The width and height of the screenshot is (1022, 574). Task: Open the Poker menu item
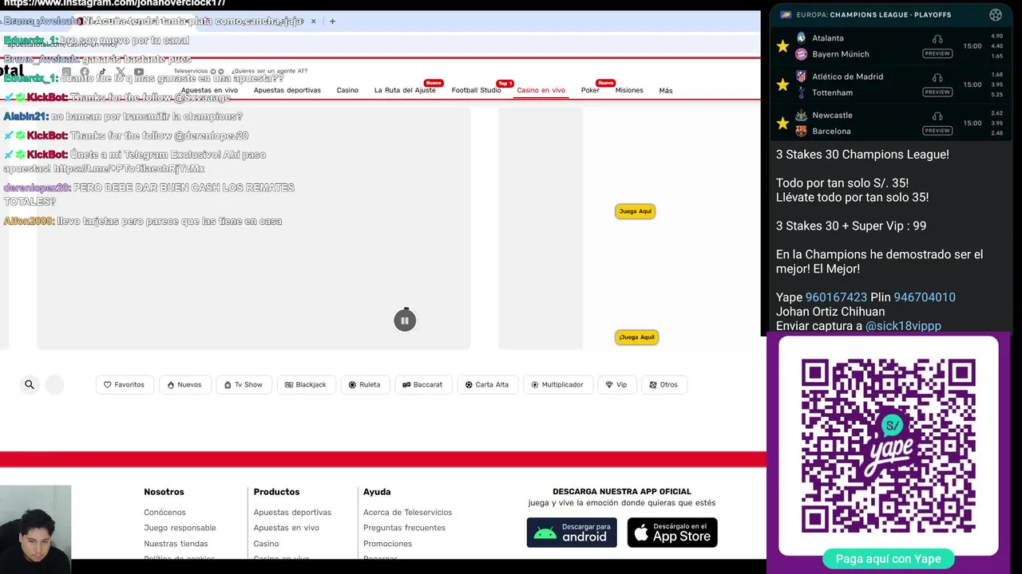pyautogui.click(x=590, y=90)
